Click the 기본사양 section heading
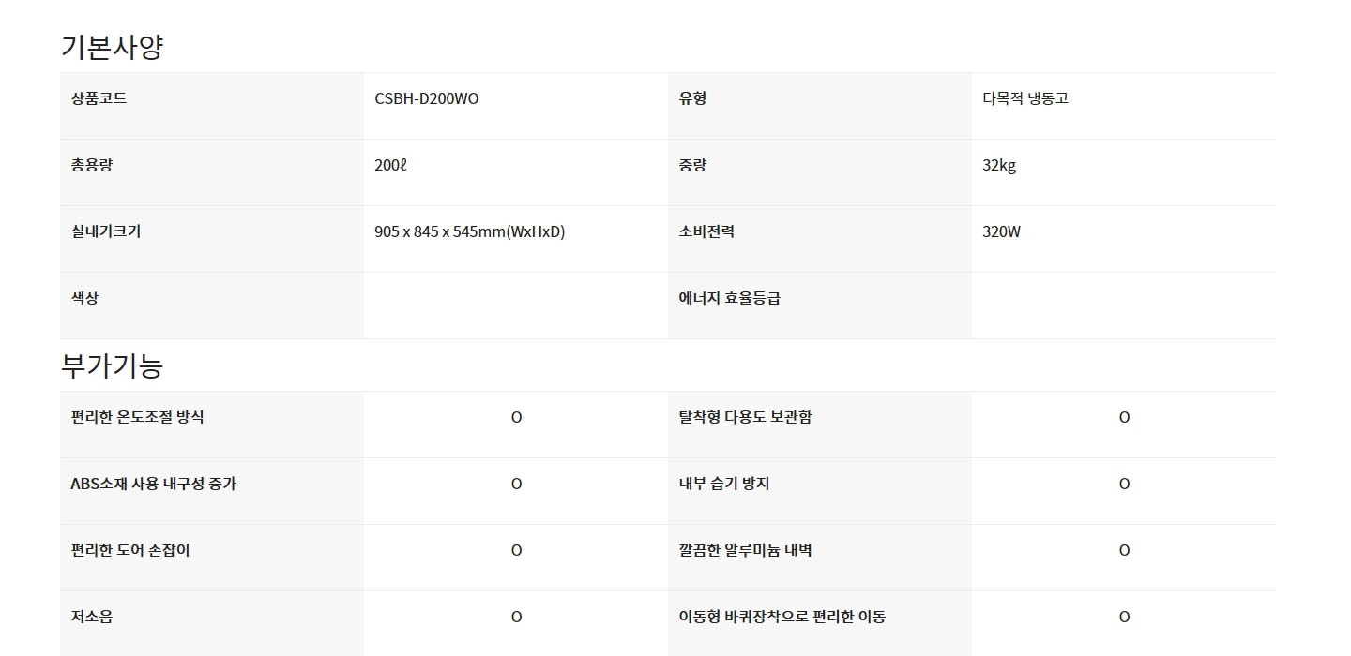The width and height of the screenshot is (1351, 656). (112, 47)
